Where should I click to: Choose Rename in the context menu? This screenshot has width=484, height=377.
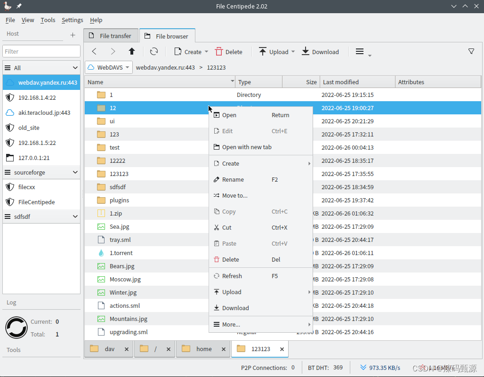[261, 179]
